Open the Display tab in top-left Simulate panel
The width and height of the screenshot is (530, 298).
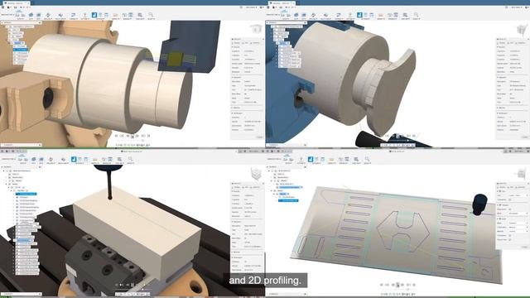click(236, 43)
